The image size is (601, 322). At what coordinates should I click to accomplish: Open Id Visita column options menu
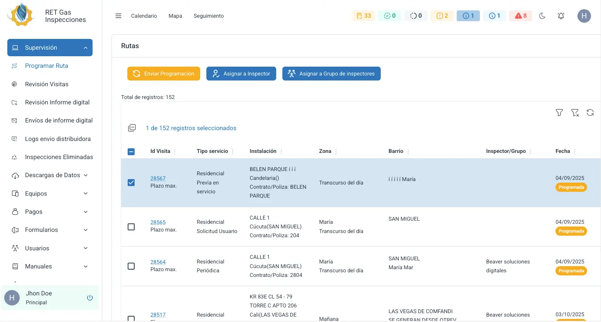pyautogui.click(x=175, y=151)
